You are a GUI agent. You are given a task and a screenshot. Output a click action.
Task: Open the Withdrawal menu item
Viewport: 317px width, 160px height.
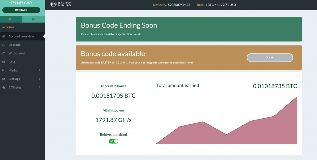(22, 53)
